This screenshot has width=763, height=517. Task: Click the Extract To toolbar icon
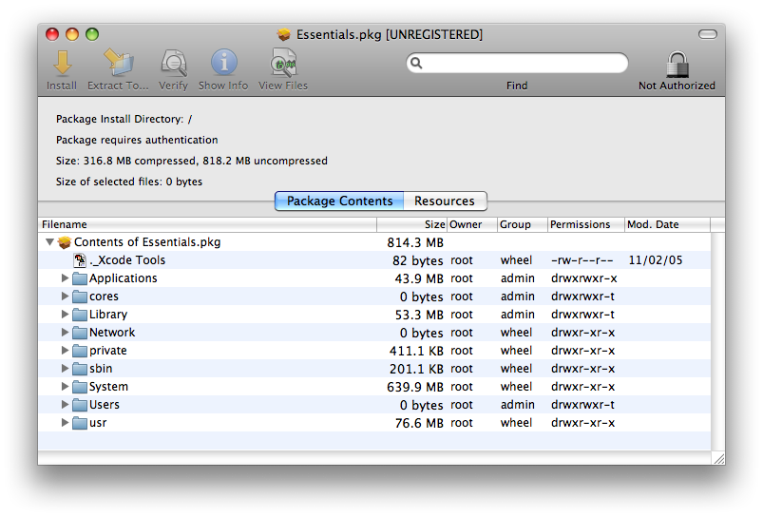coord(119,64)
